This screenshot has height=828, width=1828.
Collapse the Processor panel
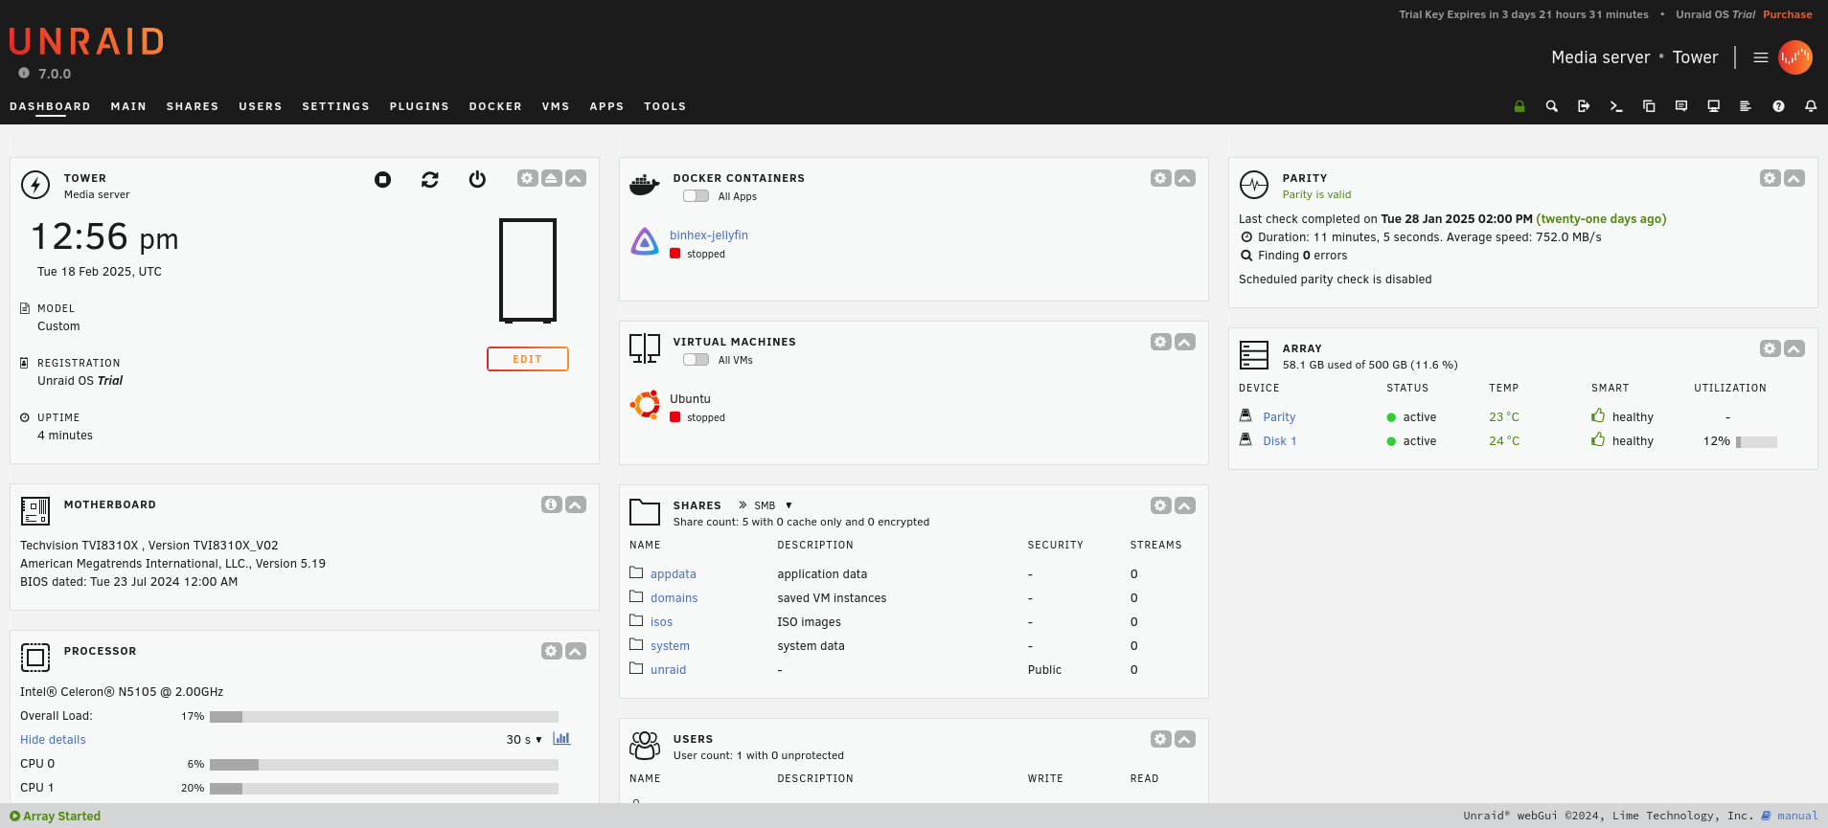pyautogui.click(x=576, y=651)
